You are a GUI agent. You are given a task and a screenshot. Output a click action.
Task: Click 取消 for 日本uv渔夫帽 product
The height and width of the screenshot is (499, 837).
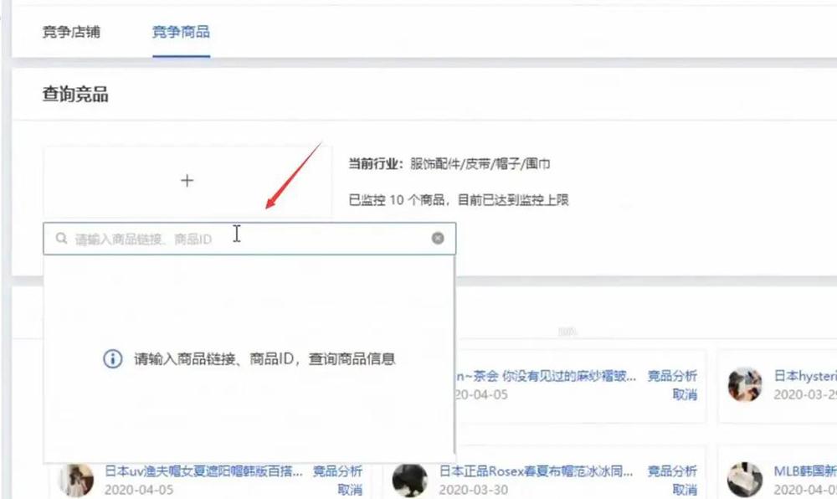[350, 490]
